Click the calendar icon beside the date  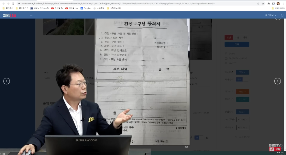click(226, 58)
